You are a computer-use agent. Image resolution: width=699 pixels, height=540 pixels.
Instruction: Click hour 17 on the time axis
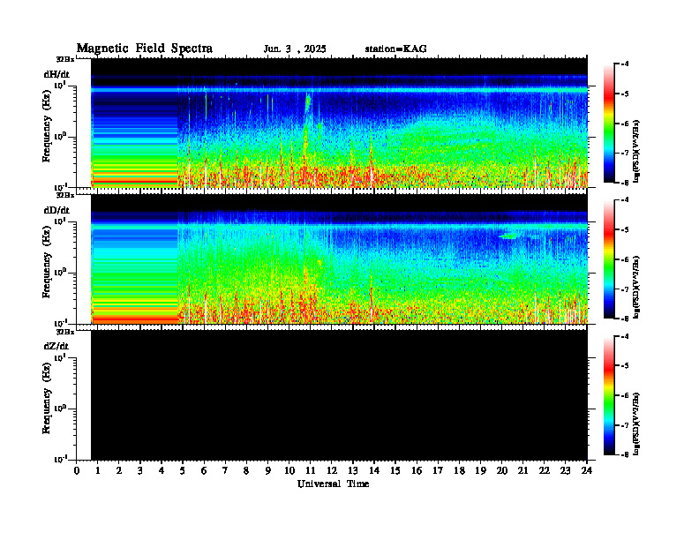coord(439,471)
